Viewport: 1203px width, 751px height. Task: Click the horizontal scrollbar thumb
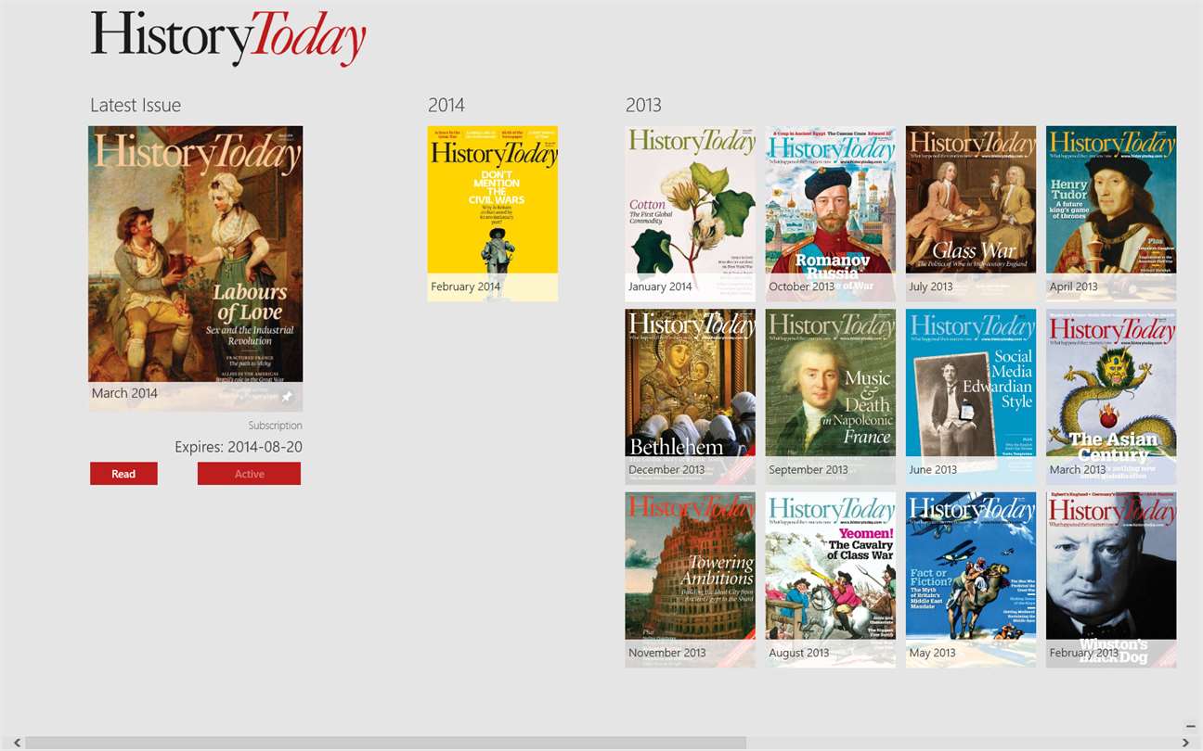[x=386, y=743]
